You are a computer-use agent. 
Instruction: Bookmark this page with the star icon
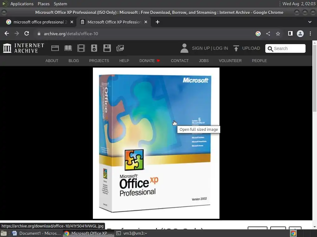pos(278,34)
